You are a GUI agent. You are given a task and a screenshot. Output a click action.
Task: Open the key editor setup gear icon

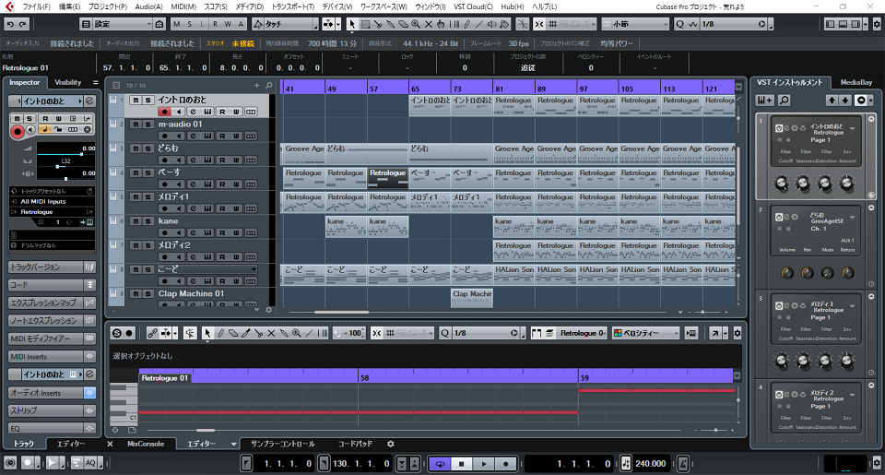(x=737, y=333)
